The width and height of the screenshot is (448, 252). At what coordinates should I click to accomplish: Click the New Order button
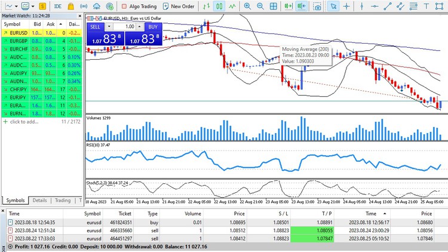click(178, 6)
